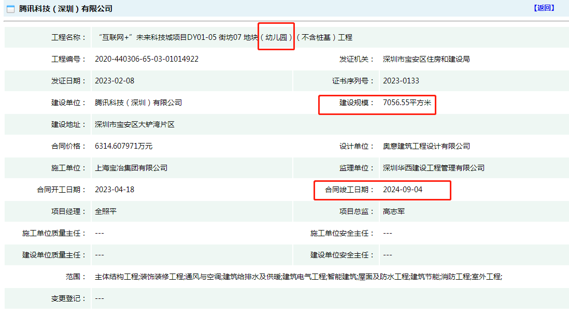Screen dimensions: 569x331
Task: Click certificate serial number 2023-0133
Action: pyautogui.click(x=401, y=81)
